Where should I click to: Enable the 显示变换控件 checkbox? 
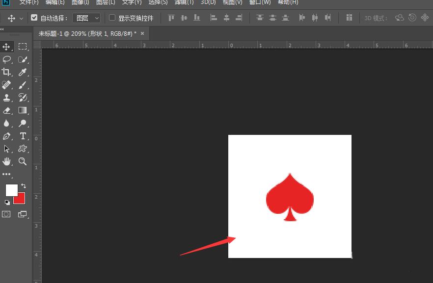112,18
